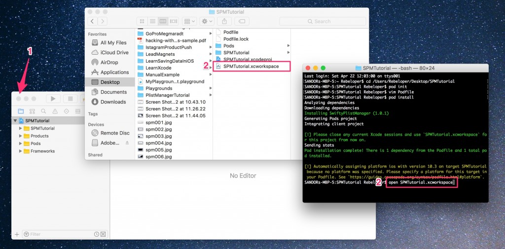The height and width of the screenshot is (249, 505).
Task: Run the project with Xcode's Play button
Action: coord(53,99)
